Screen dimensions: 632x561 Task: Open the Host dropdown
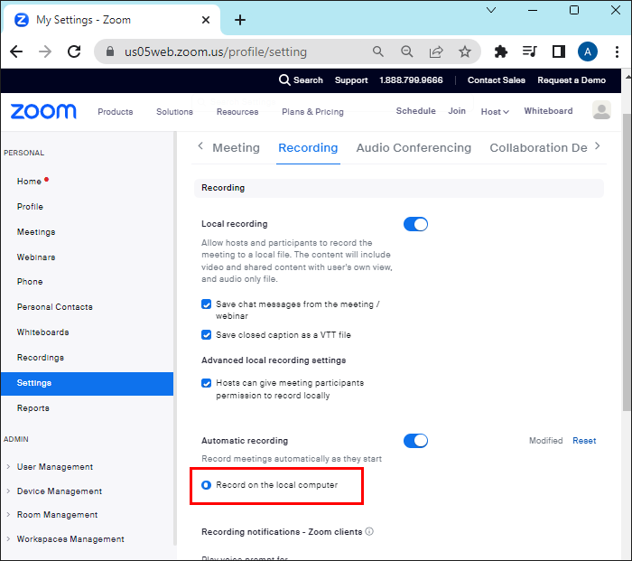coord(495,112)
